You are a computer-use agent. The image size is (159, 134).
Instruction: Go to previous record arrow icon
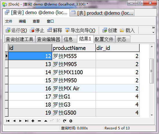pyautogui.click(x=14, y=121)
